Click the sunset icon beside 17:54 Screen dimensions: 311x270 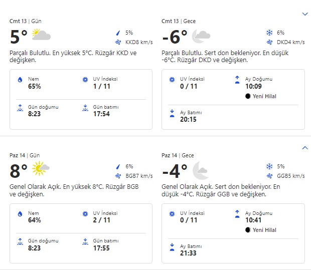(x=85, y=107)
